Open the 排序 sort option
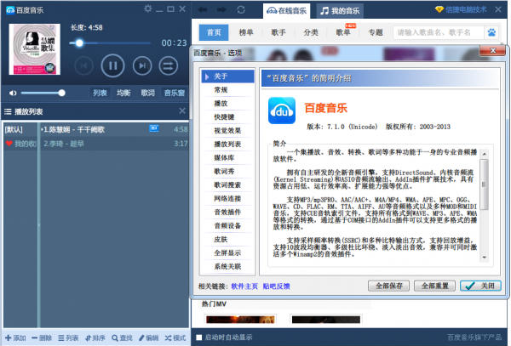This screenshot has width=511, height=346. pyautogui.click(x=95, y=337)
